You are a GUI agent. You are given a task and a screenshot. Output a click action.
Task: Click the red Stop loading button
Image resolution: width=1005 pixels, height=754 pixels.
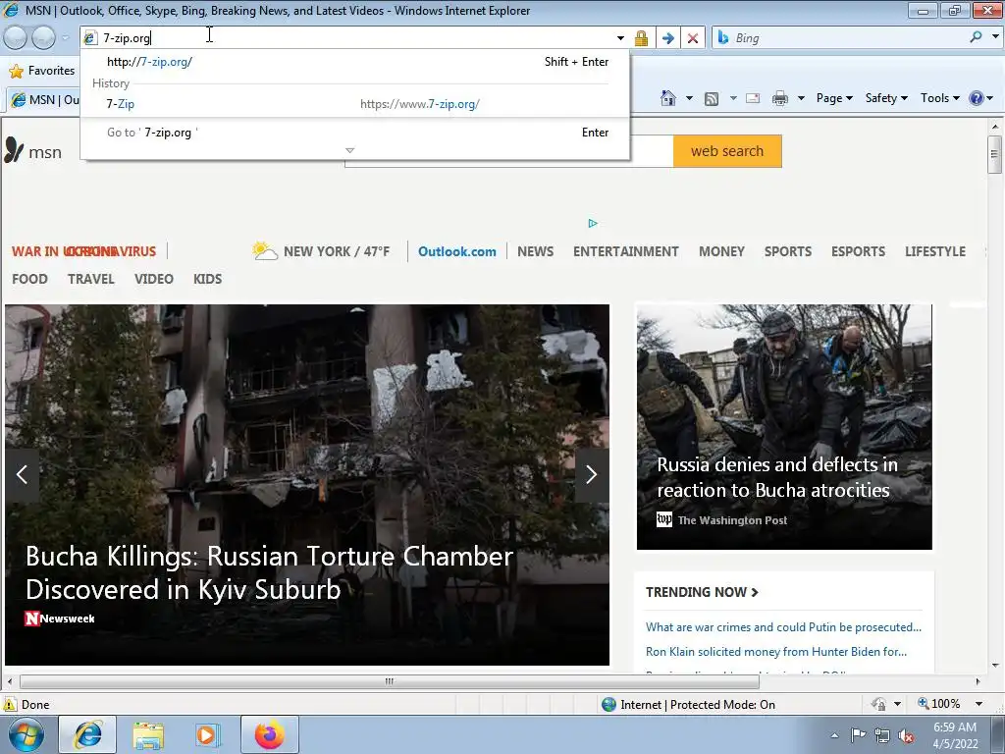(693, 38)
